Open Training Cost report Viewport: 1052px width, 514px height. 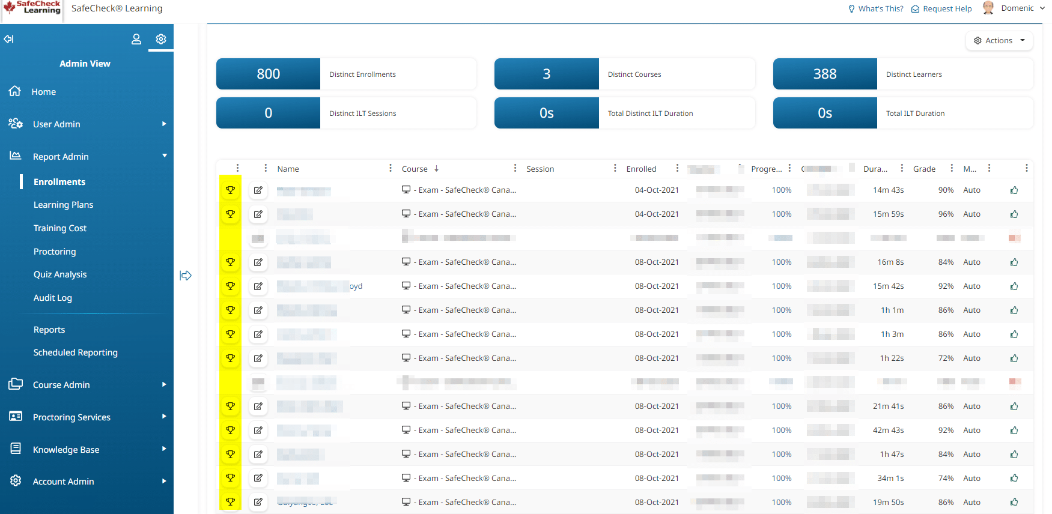[x=60, y=228]
